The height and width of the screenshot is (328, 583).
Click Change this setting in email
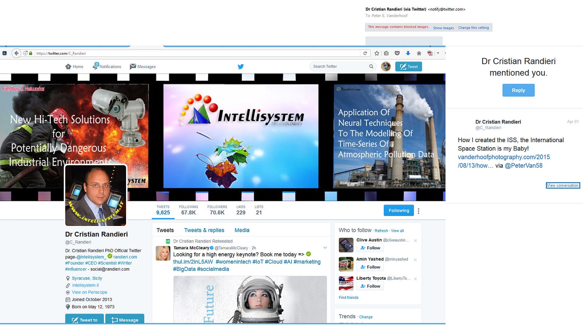[473, 28]
